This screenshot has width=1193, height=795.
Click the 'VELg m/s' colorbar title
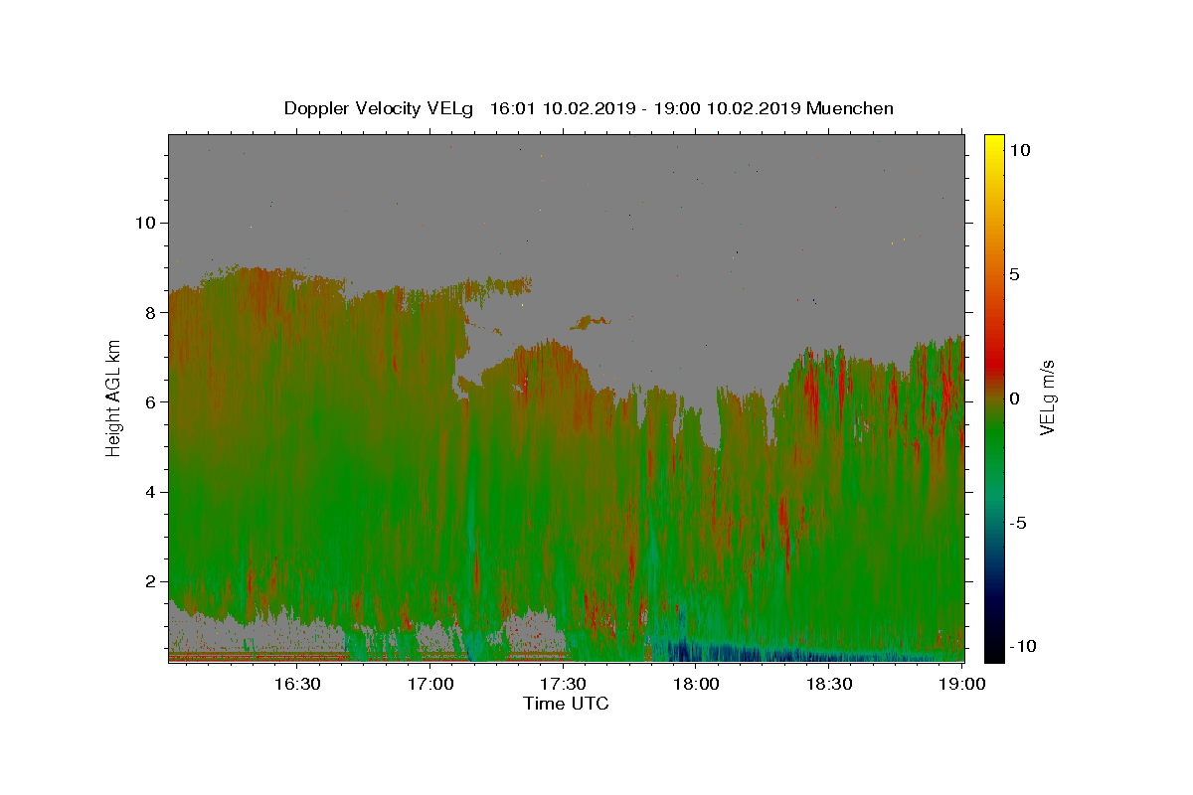pyautogui.click(x=1048, y=397)
